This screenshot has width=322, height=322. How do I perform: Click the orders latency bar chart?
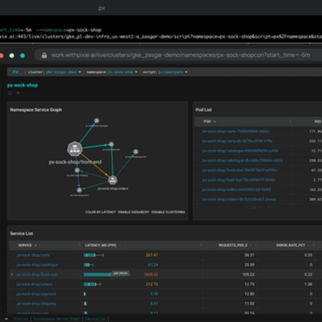(x=92, y=284)
